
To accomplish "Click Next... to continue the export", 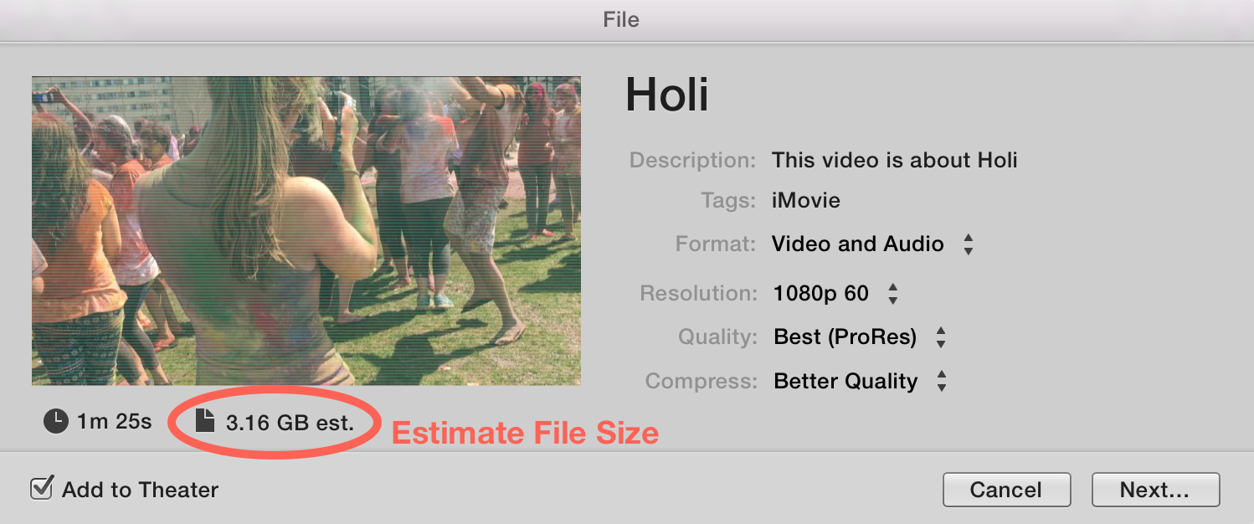I will [1154, 491].
